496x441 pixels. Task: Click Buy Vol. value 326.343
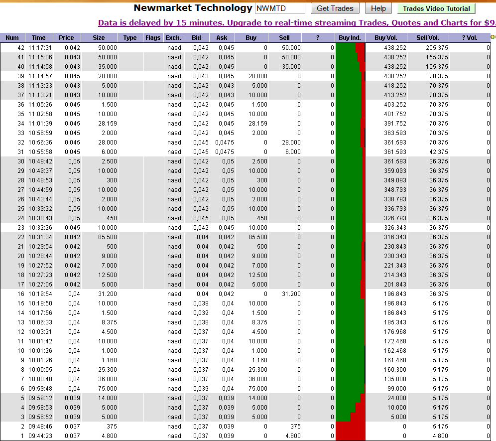[x=395, y=228]
